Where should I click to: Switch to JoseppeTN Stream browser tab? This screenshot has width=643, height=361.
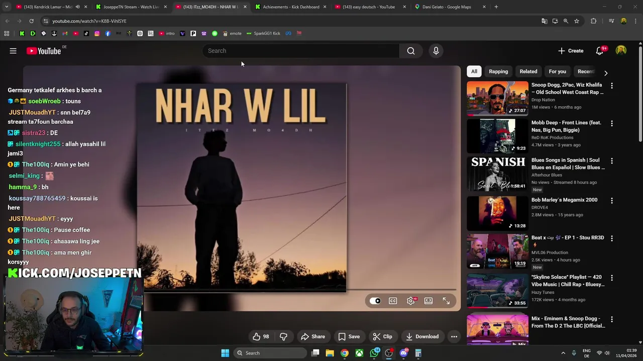131,7
